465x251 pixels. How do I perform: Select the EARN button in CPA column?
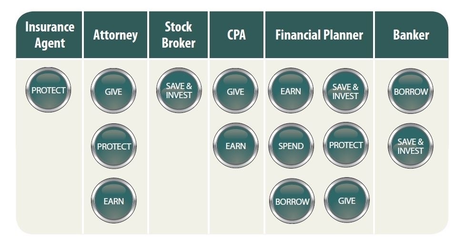[x=235, y=146]
